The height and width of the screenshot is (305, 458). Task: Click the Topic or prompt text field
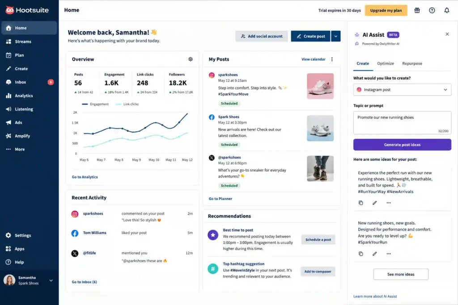tap(402, 123)
